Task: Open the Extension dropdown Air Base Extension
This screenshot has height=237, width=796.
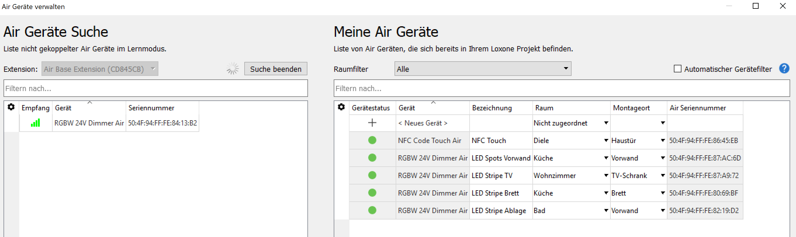Action: (100, 69)
